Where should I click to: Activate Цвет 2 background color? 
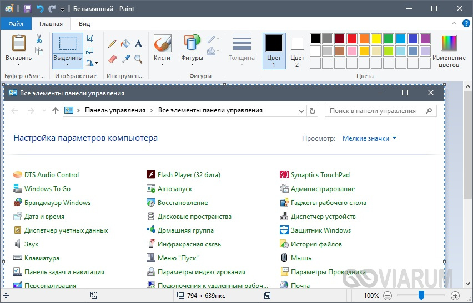coord(297,51)
